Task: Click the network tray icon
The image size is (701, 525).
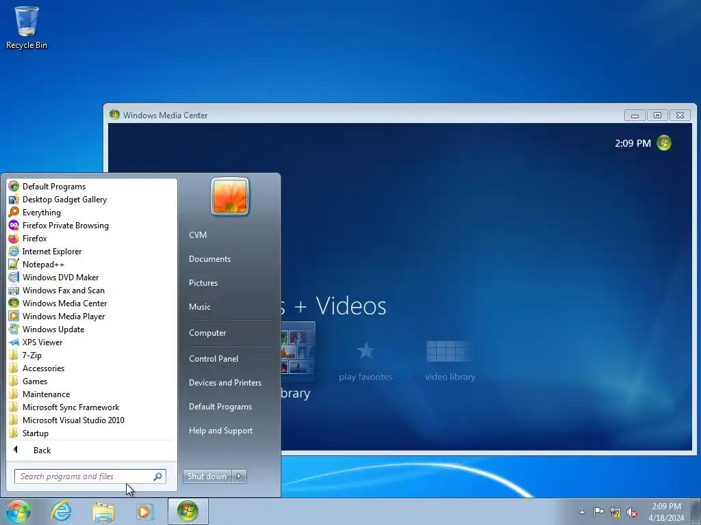Action: point(615,512)
